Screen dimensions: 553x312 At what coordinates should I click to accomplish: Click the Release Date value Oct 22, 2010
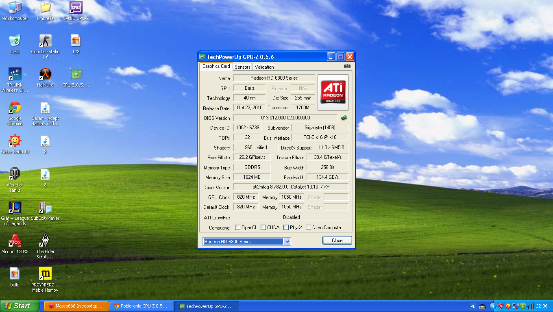point(250,108)
